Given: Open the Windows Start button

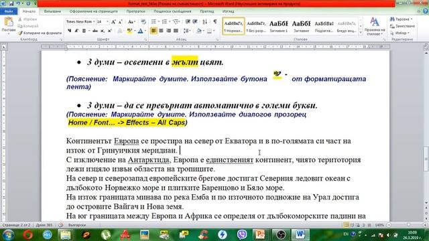Looking at the screenshot, I should pyautogui.click(x=8, y=235).
